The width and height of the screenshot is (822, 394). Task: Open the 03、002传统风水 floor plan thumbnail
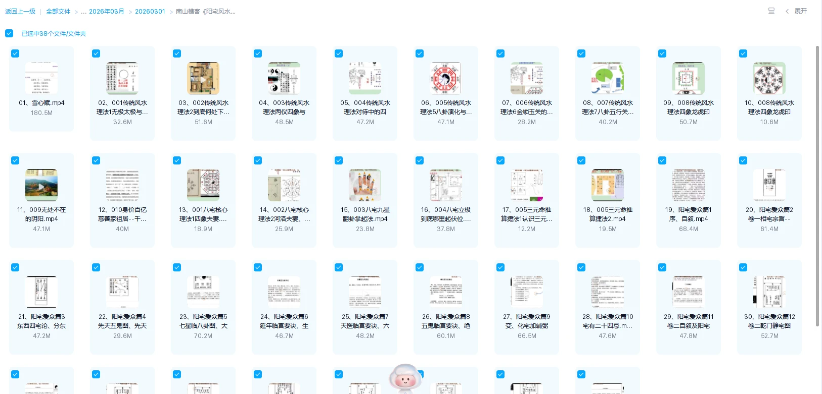tap(203, 78)
